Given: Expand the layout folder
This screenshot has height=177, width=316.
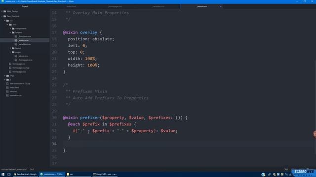Looking at the screenshot, I should (x=10, y=48).
